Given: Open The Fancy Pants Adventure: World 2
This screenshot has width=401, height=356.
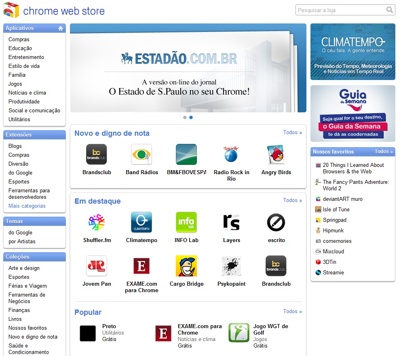Looking at the screenshot, I should click(x=353, y=185).
